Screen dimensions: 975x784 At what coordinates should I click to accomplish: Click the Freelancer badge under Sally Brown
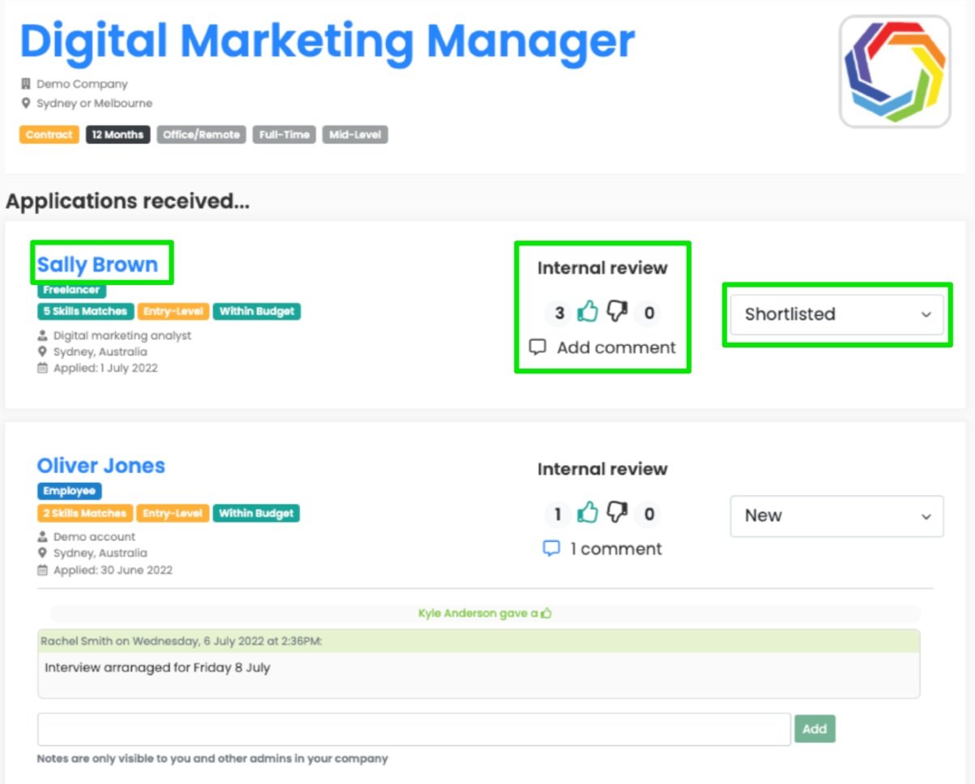pos(71,290)
